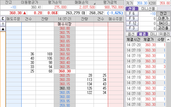The width and height of the screenshot is (171, 107).
Task: Select the F 12 contract button
Action: (132, 23)
